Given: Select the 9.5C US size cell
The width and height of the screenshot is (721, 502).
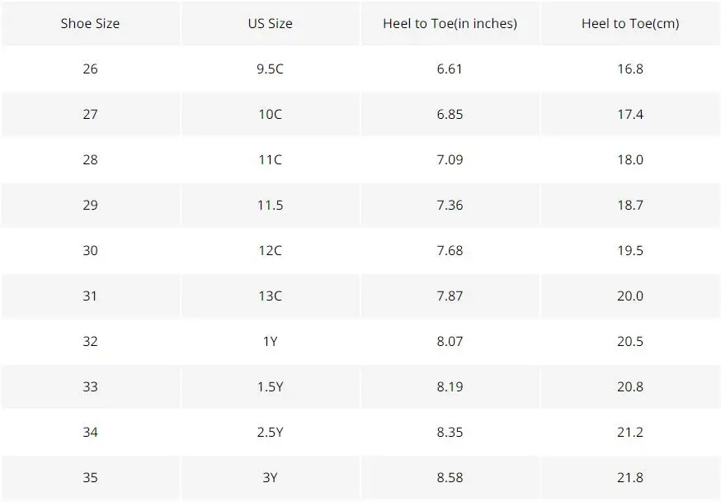Looking at the screenshot, I should [x=271, y=69].
